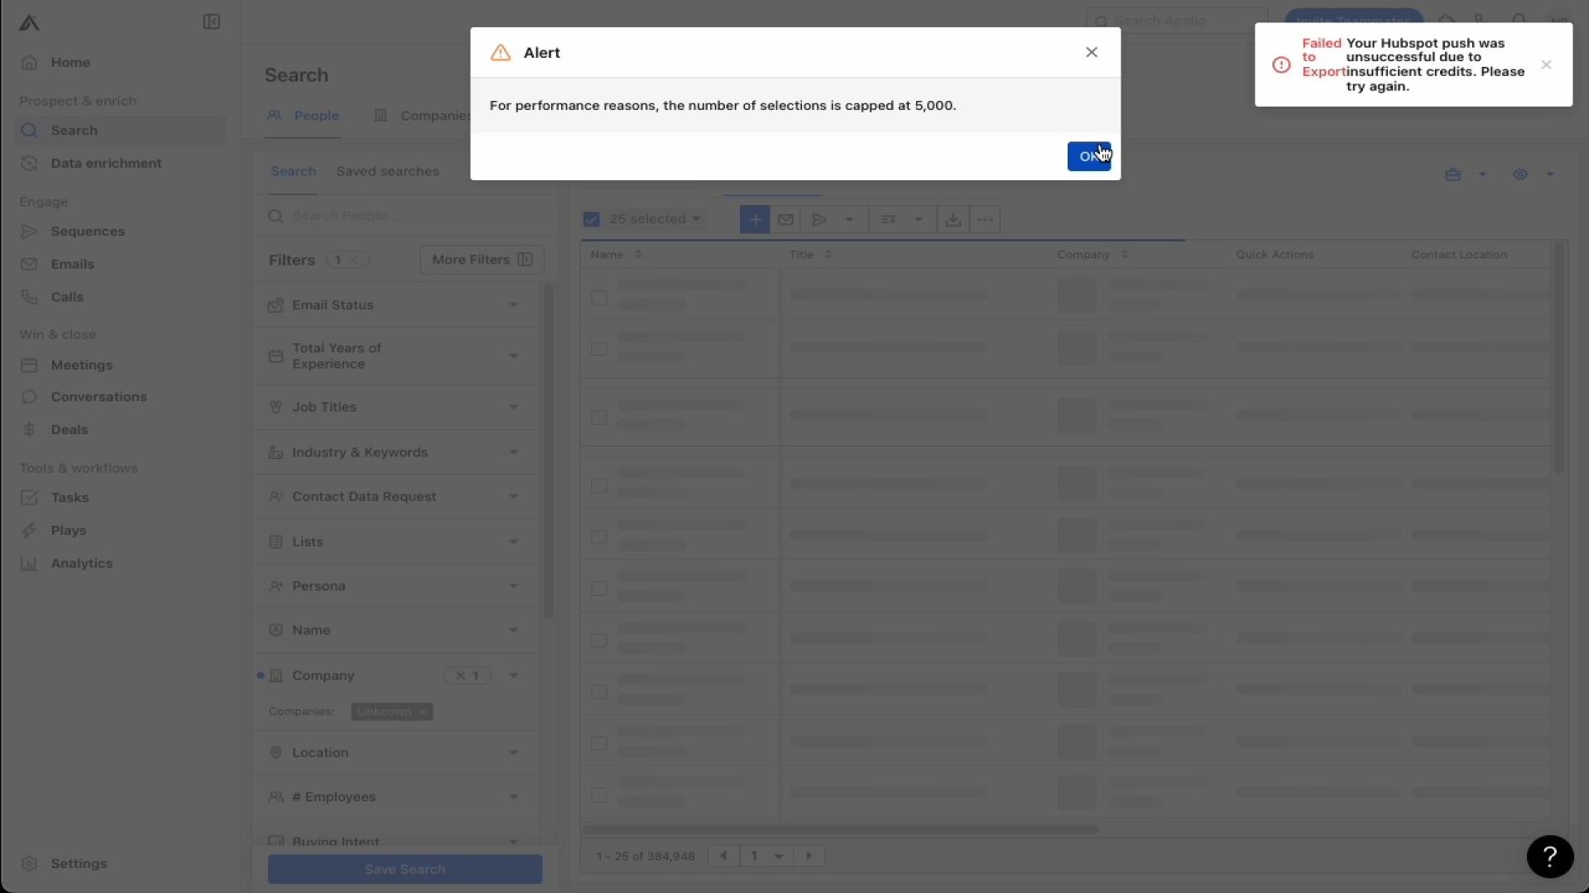
Task: Click the Apollo logo icon
Action: (29, 22)
